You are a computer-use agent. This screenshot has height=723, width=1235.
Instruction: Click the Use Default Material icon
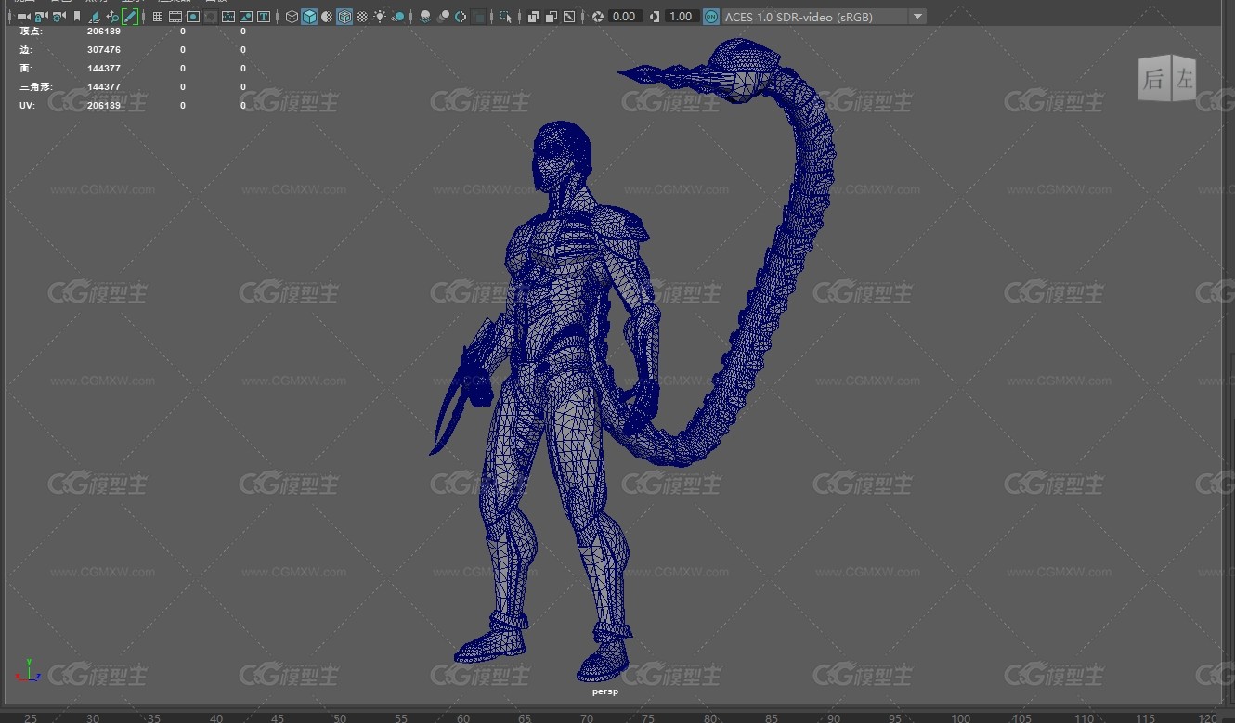327,17
